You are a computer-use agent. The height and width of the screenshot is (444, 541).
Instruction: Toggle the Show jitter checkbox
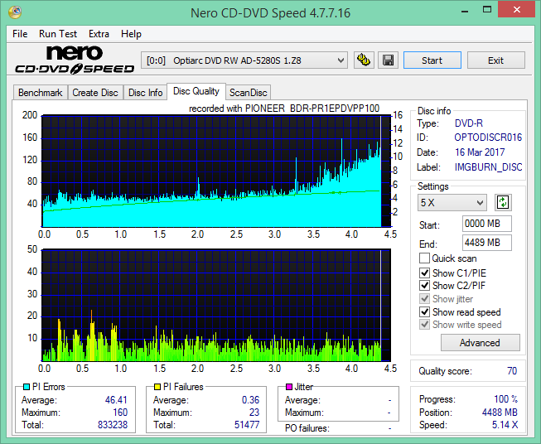click(x=424, y=299)
